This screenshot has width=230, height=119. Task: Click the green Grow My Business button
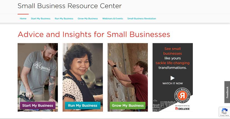pyautogui.click(x=128, y=105)
